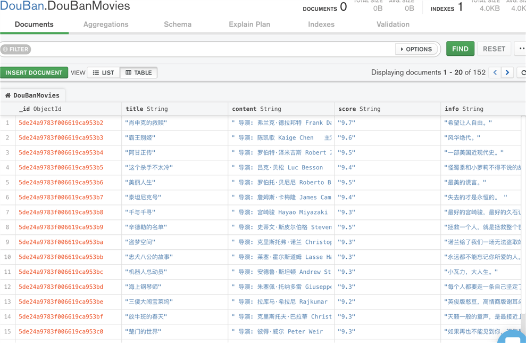Viewport: 526px width, 343px height.
Task: Focus the filter query input field
Action: pos(213,49)
